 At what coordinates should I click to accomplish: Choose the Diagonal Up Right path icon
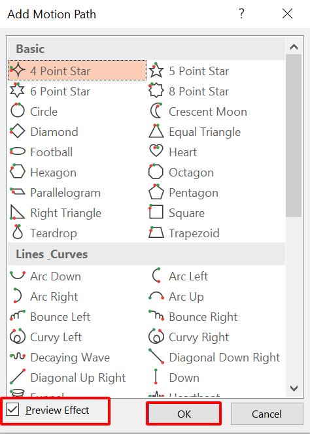pyautogui.click(x=18, y=376)
